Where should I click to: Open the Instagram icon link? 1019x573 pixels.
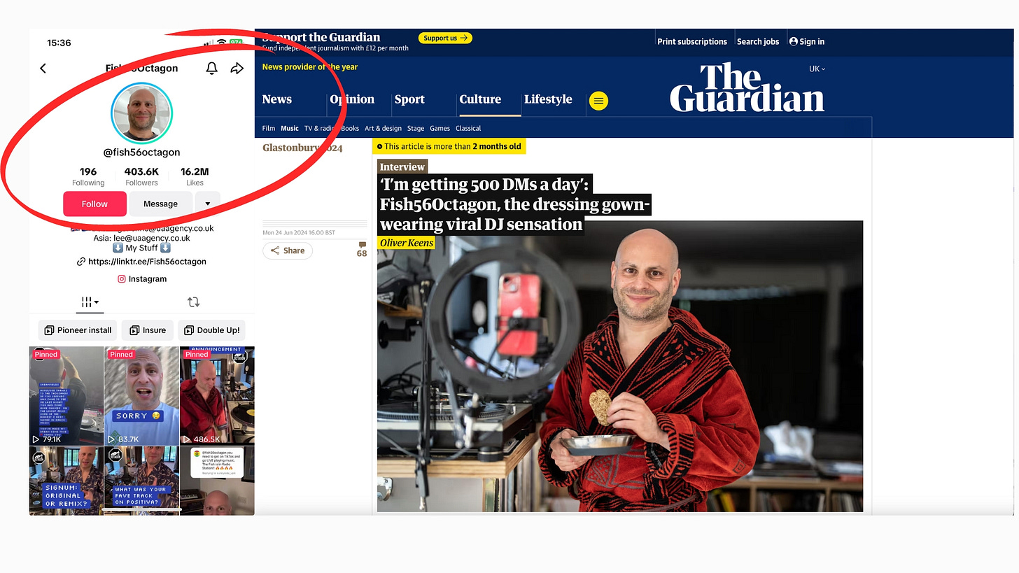(x=122, y=278)
